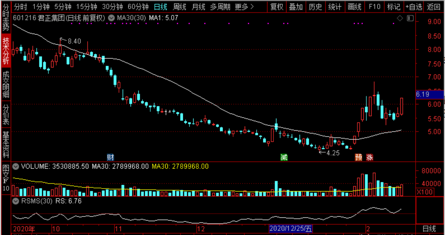Click the 涨 marker icon on chart
445x235 pixels.
369,157
